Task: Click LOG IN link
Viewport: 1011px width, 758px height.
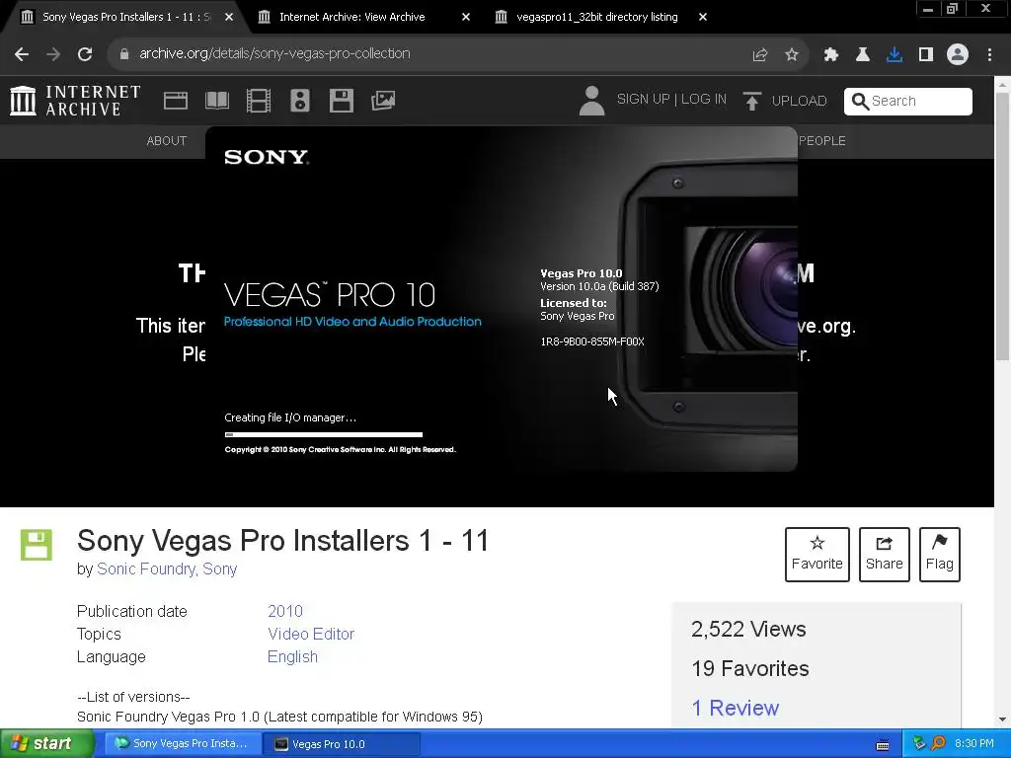Action: (703, 100)
